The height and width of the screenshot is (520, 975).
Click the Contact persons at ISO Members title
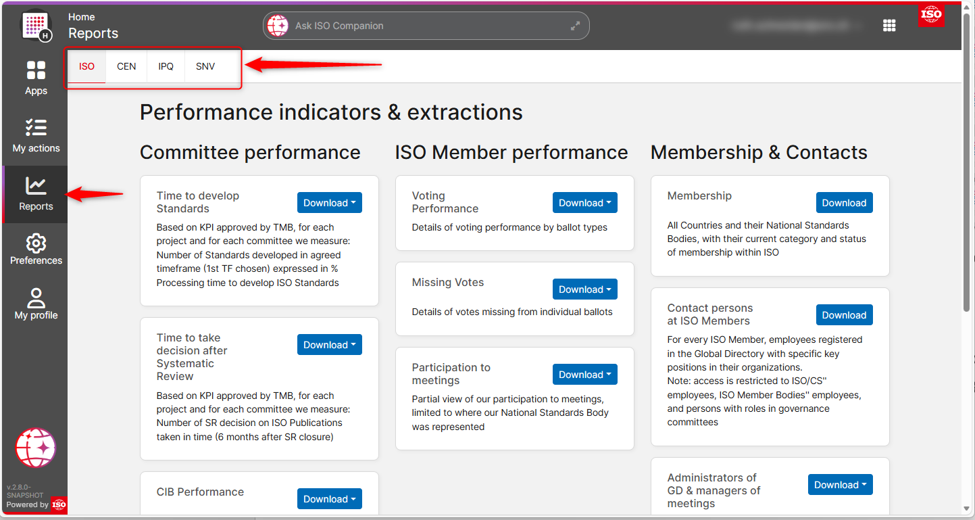pyautogui.click(x=710, y=314)
